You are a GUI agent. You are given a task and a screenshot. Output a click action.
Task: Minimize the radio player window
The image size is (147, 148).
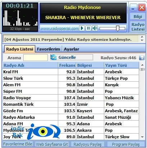click(133, 8)
